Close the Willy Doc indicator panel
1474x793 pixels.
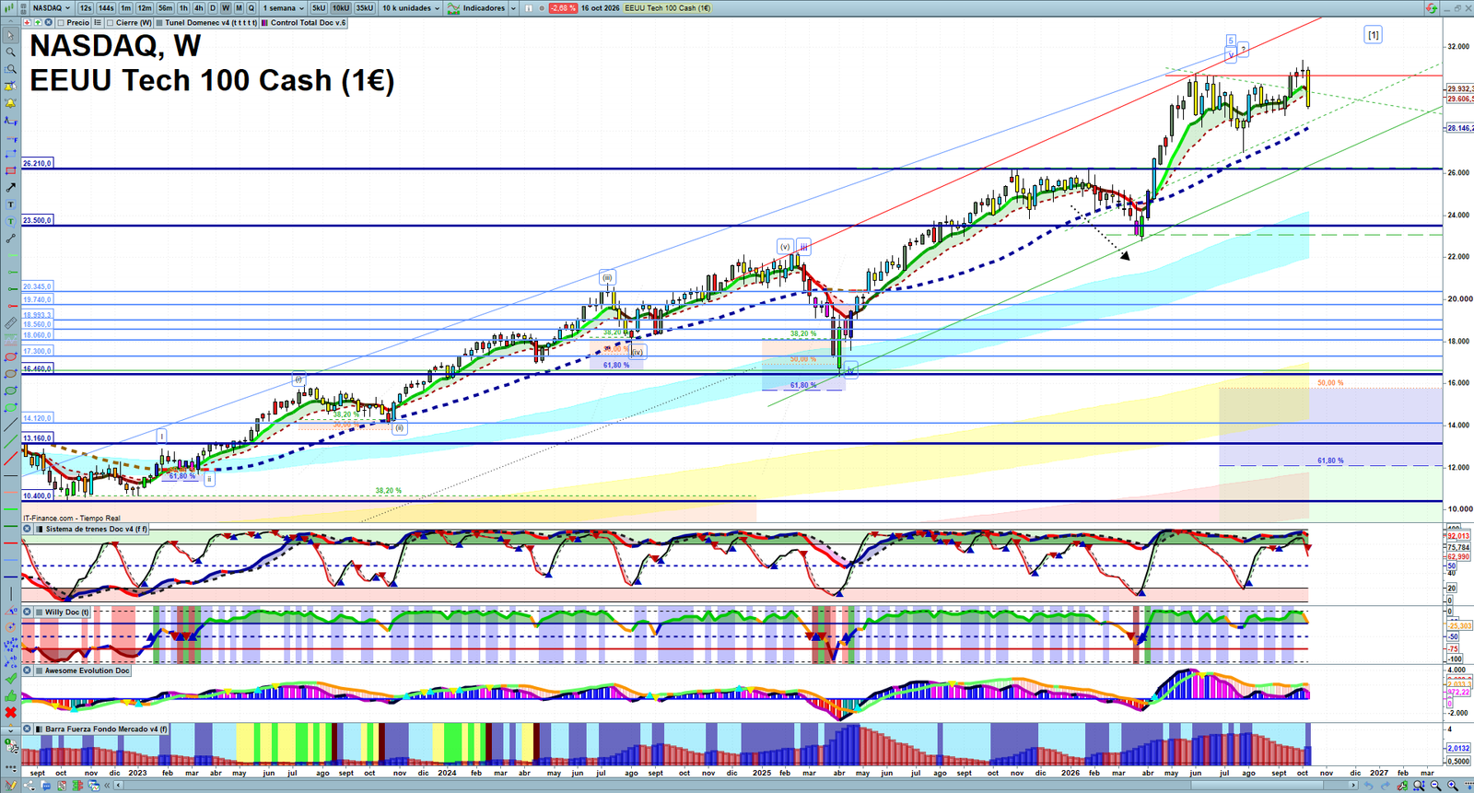(x=28, y=612)
